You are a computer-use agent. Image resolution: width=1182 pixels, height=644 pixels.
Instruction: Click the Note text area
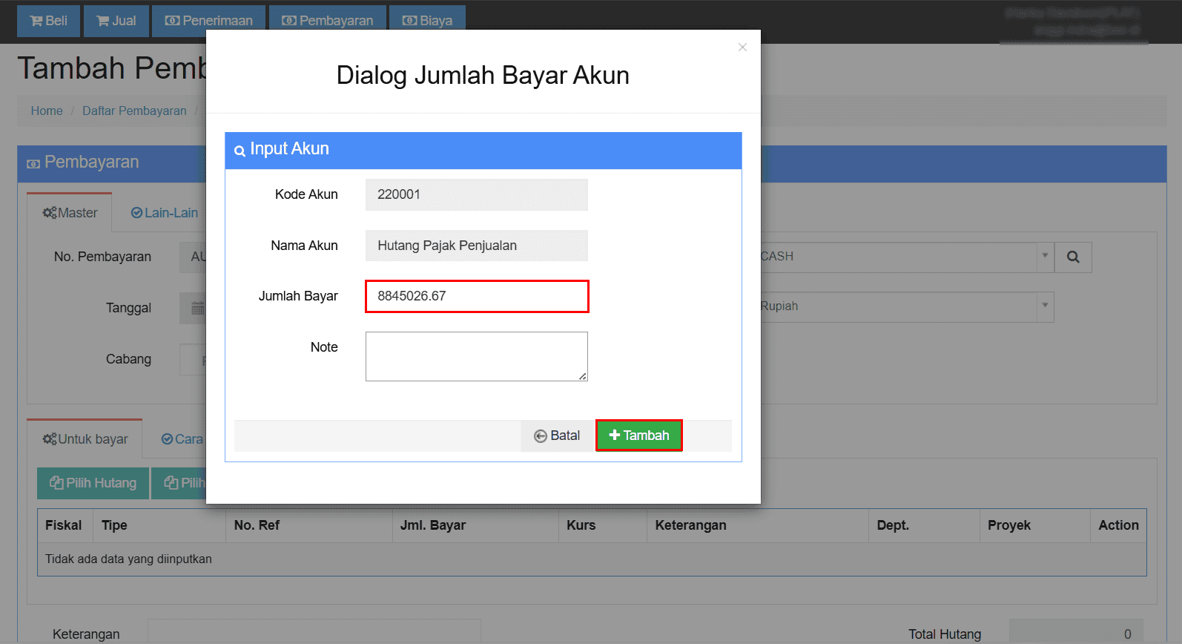point(476,356)
